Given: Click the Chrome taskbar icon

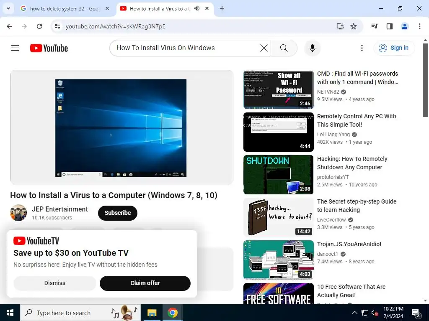Looking at the screenshot, I should (173, 313).
